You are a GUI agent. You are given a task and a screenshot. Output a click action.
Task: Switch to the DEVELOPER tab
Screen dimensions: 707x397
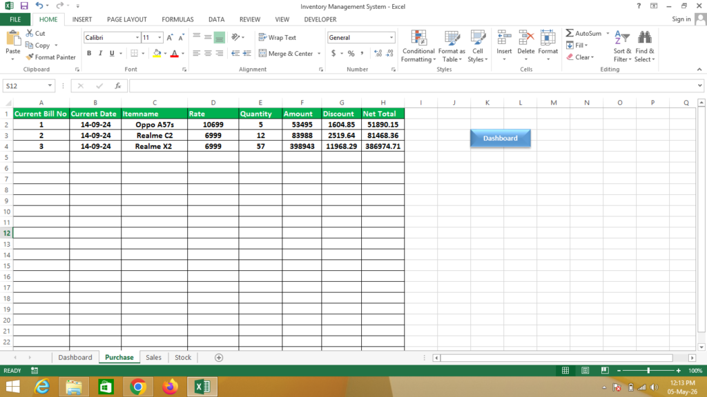pyautogui.click(x=320, y=19)
